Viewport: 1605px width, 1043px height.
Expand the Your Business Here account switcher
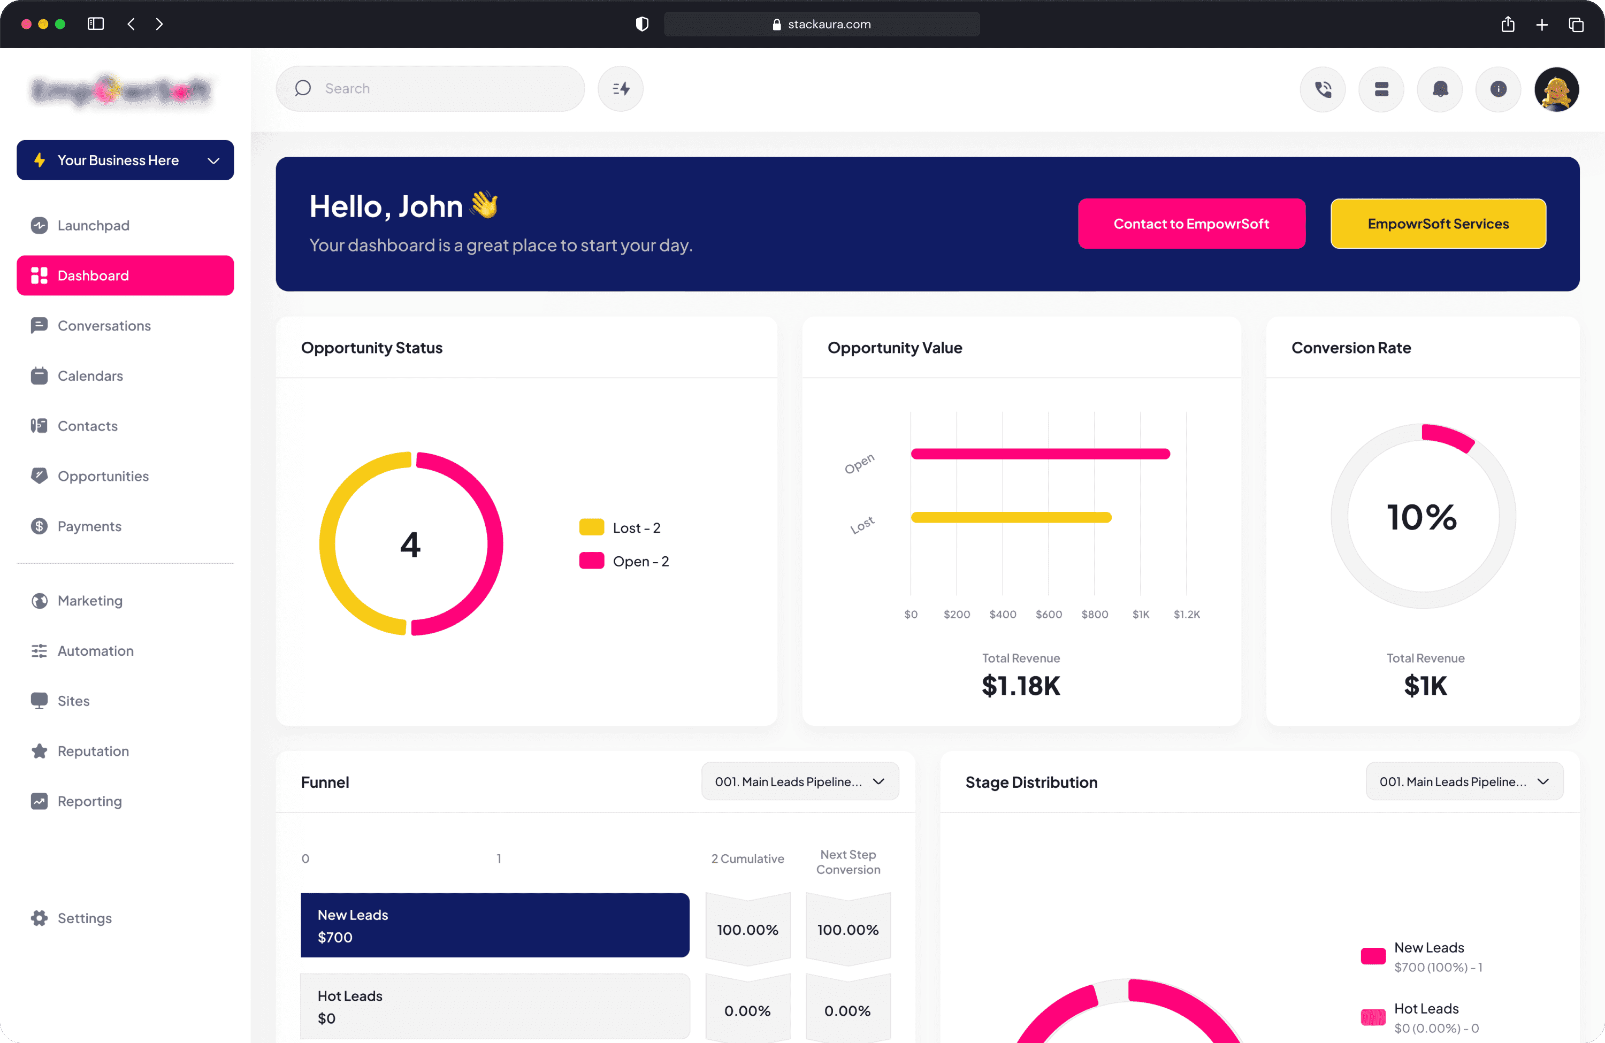pyautogui.click(x=125, y=160)
